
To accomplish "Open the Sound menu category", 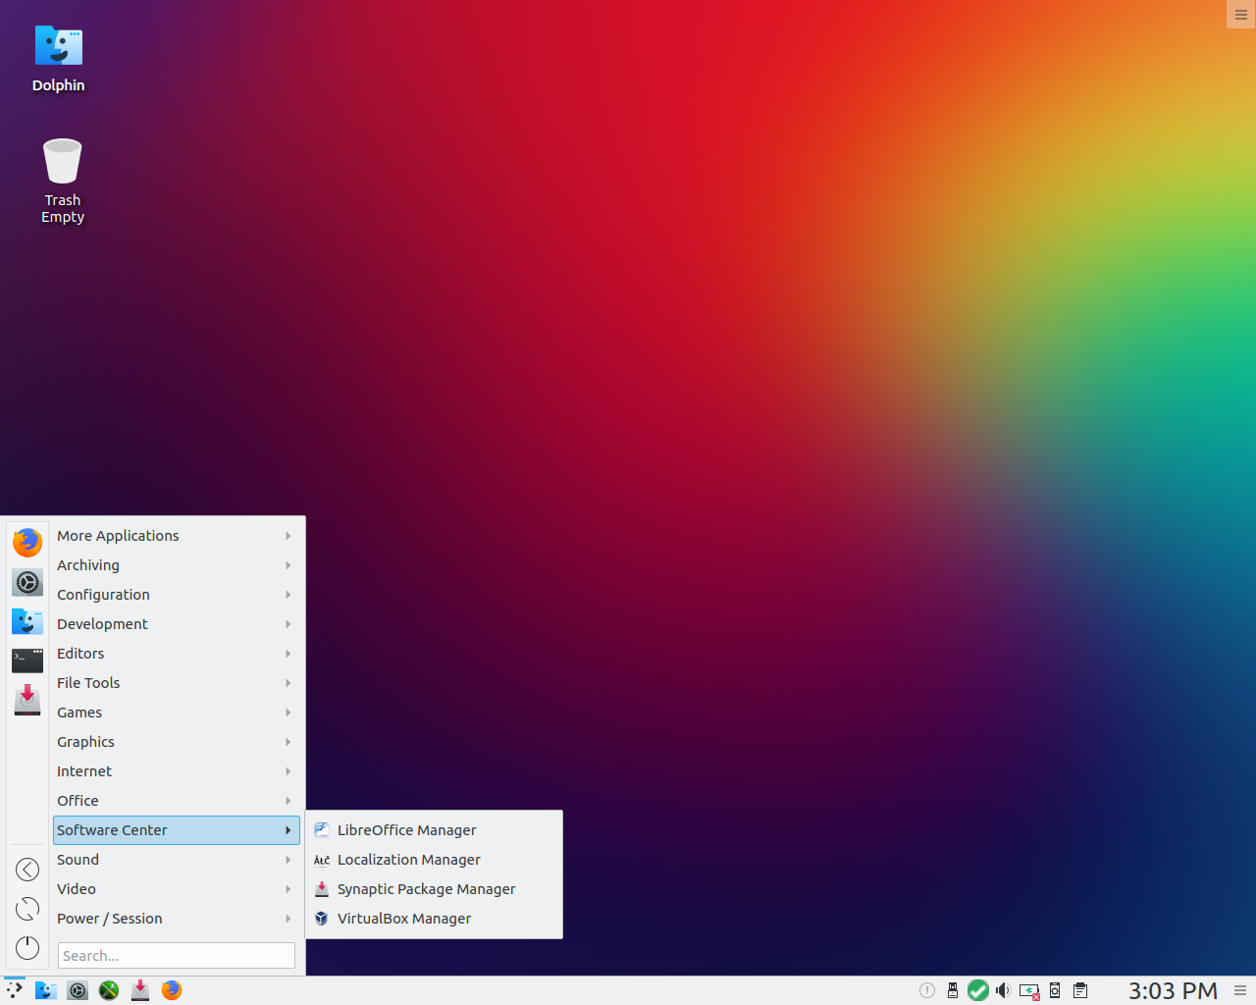I will click(177, 860).
